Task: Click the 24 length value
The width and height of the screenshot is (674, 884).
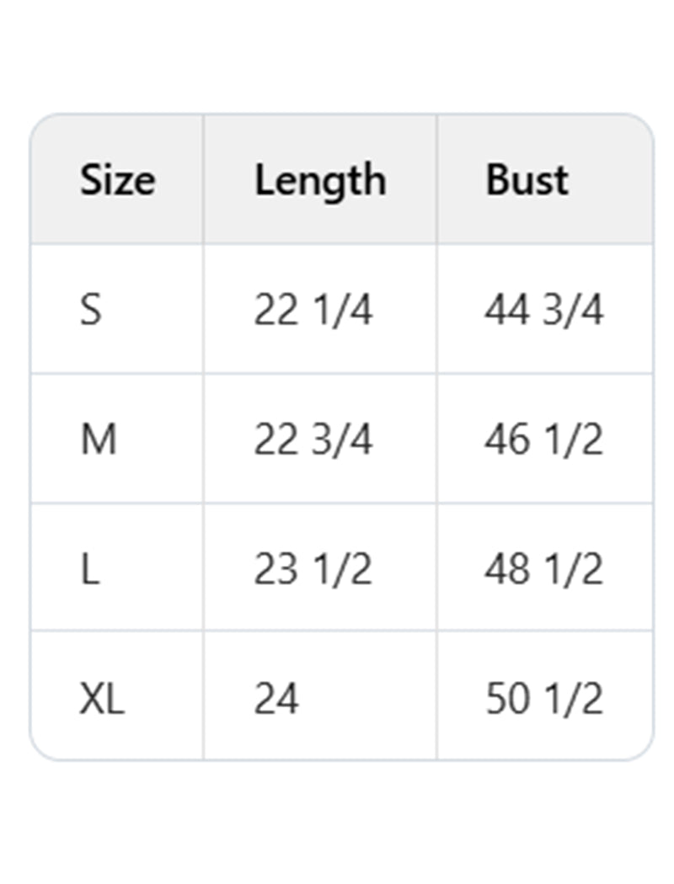Action: 276,699
